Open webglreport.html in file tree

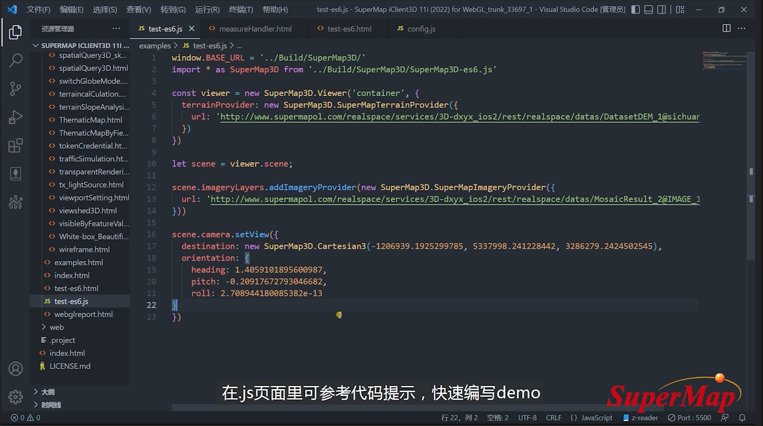81,314
